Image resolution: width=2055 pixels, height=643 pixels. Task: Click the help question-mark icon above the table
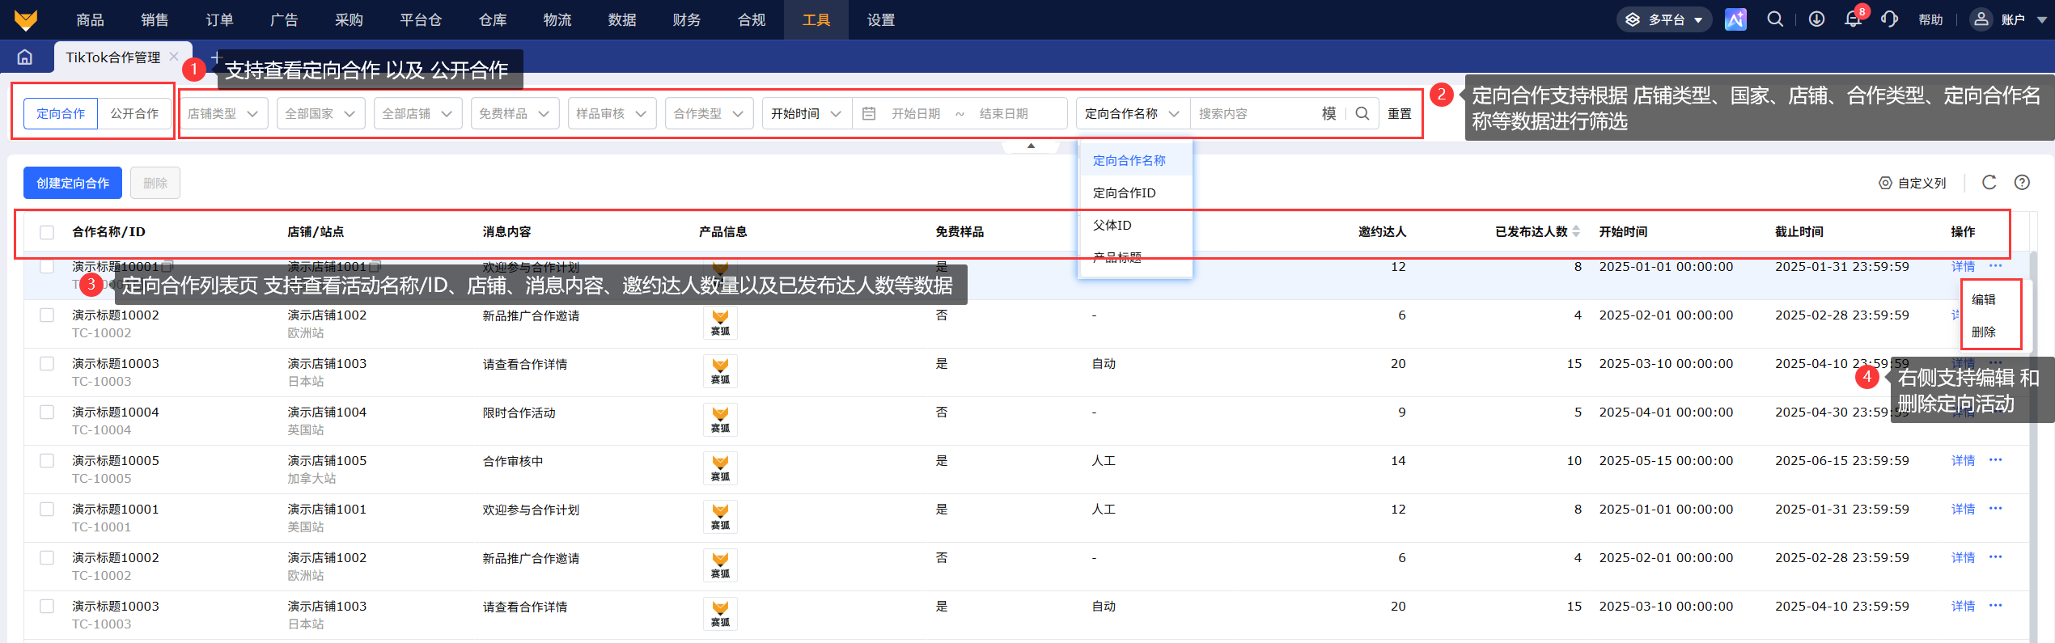2022,183
